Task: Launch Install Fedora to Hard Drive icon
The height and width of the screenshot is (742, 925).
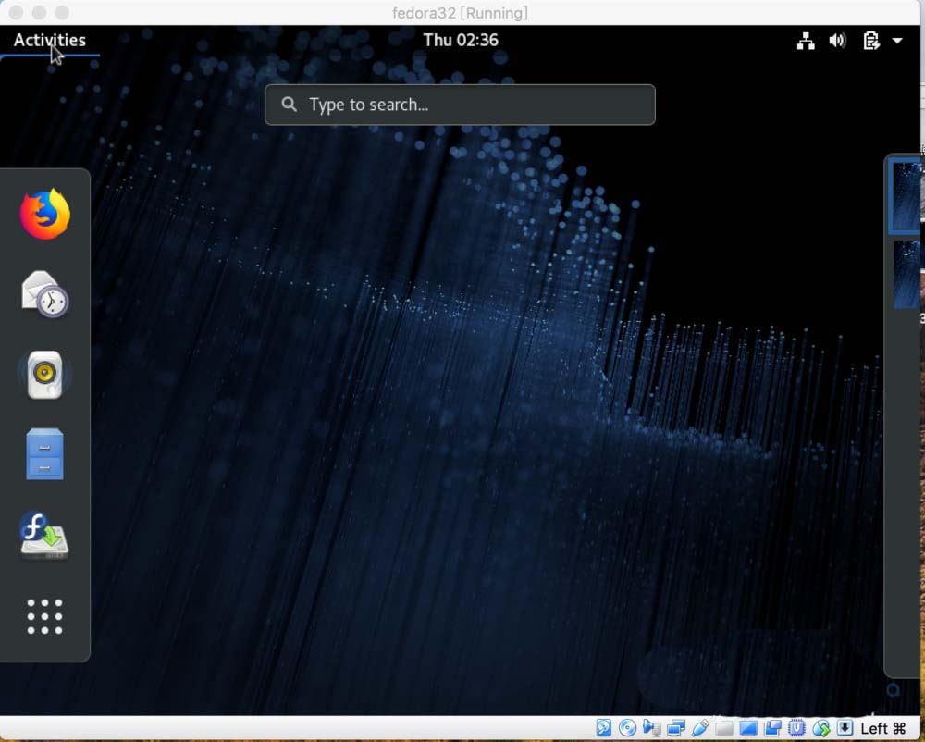Action: tap(45, 536)
